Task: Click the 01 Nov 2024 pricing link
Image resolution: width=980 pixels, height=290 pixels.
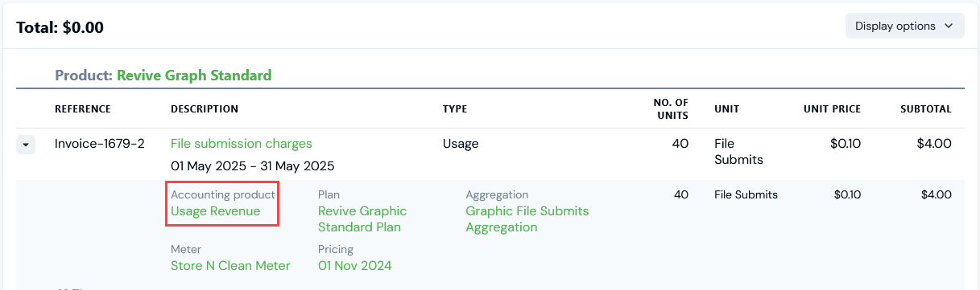Action: point(355,265)
